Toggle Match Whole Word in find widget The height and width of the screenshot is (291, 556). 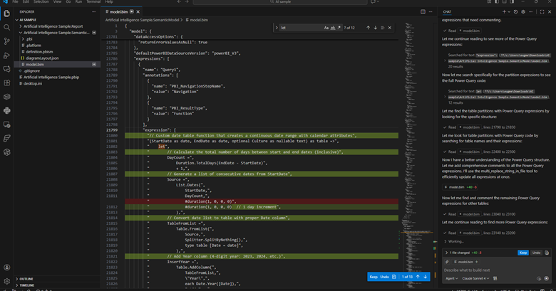(x=333, y=28)
